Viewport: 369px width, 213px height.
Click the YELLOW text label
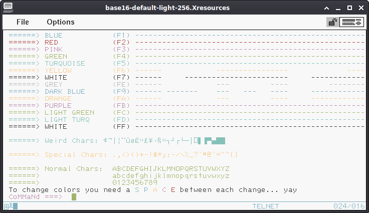[x=58, y=70]
